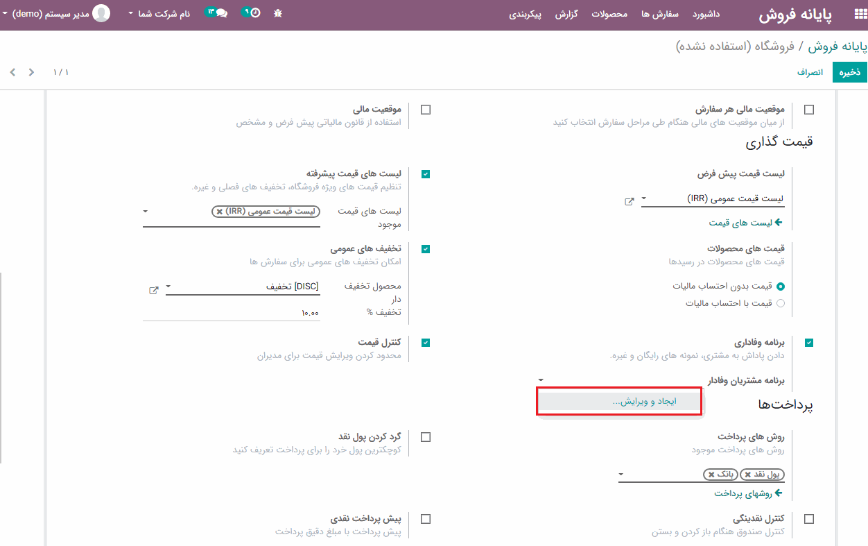Expand the لیست قیمت پیش فرض dropdown
Viewport: 868px width, 546px height.
point(644,199)
